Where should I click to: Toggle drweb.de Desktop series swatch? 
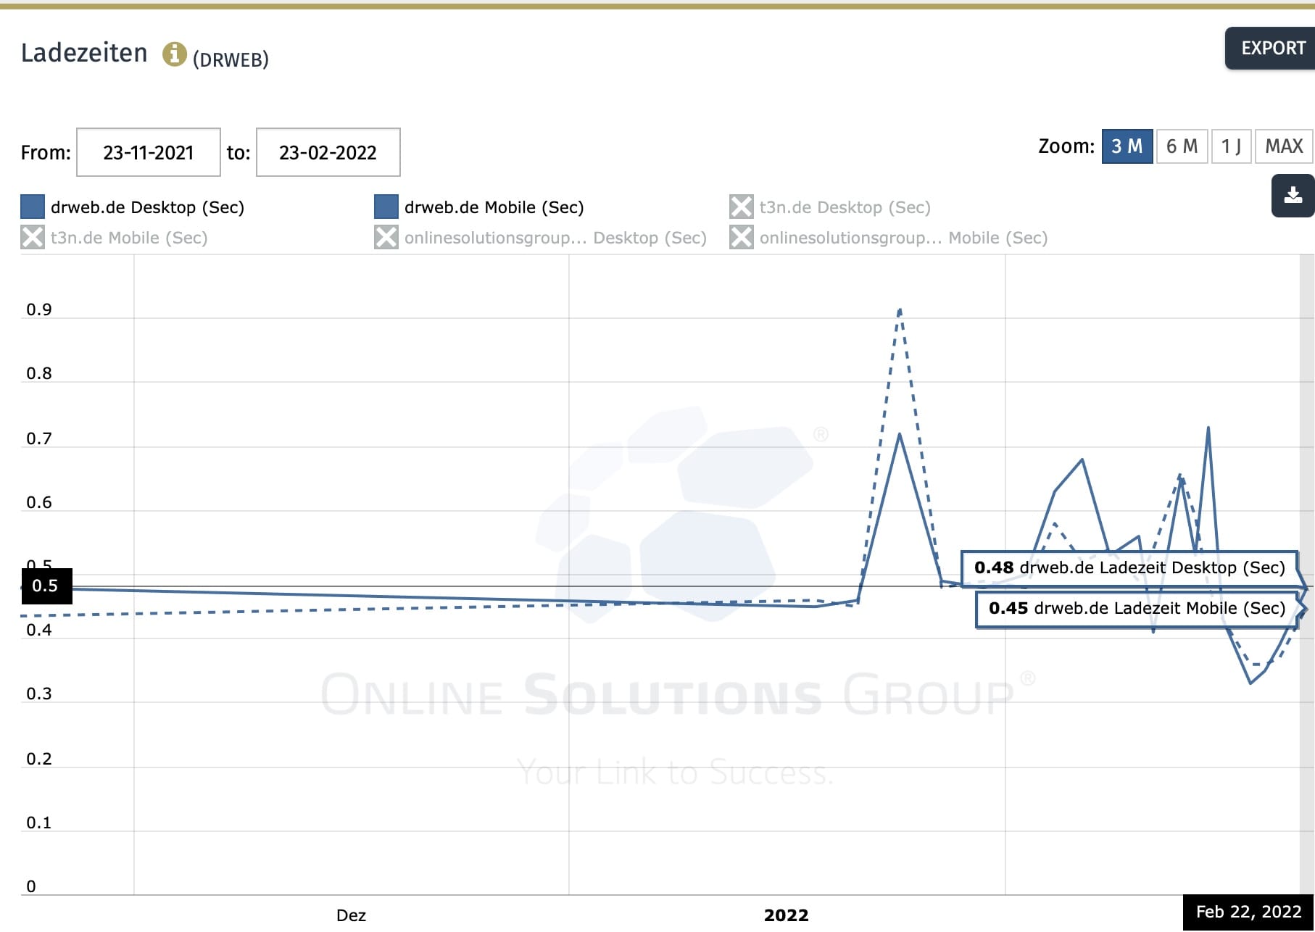tap(33, 207)
